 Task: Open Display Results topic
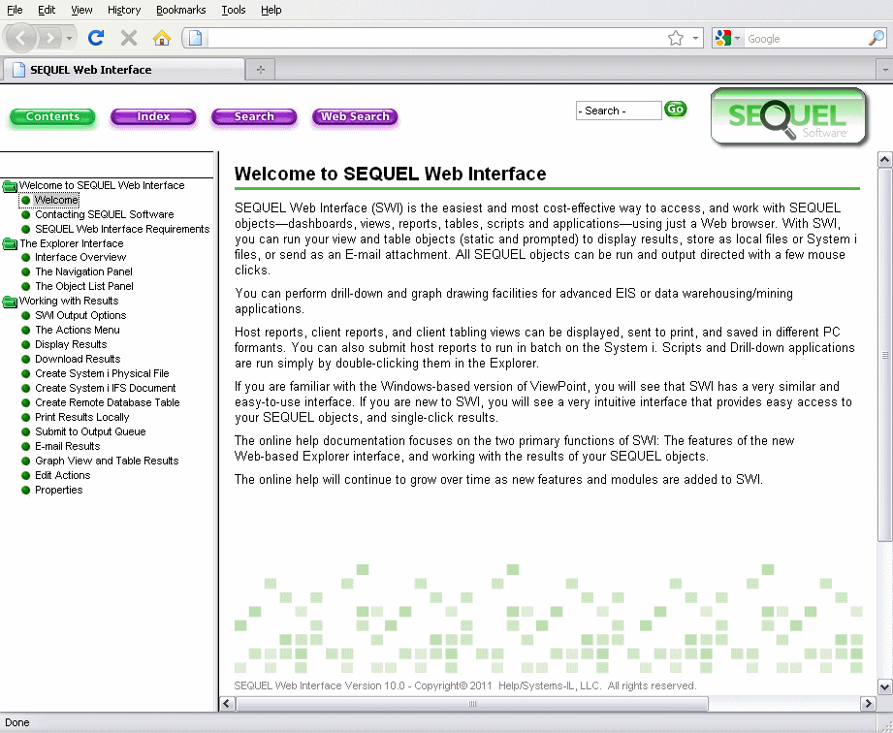[71, 344]
